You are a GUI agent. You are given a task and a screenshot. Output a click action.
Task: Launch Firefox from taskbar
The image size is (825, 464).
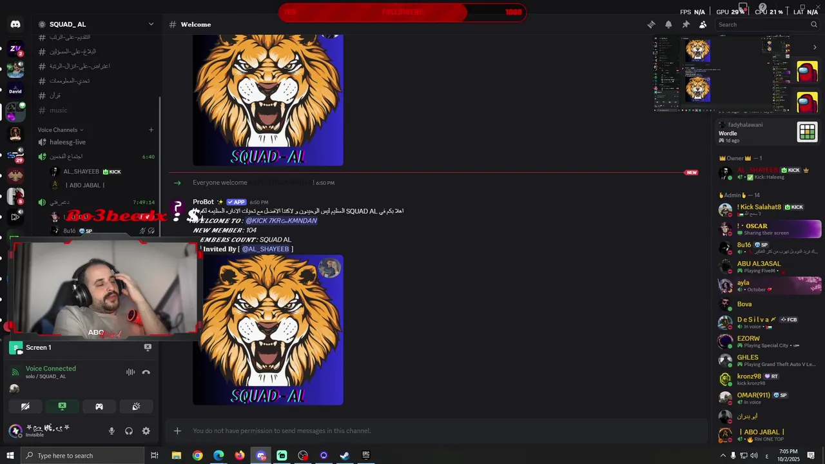click(x=240, y=456)
